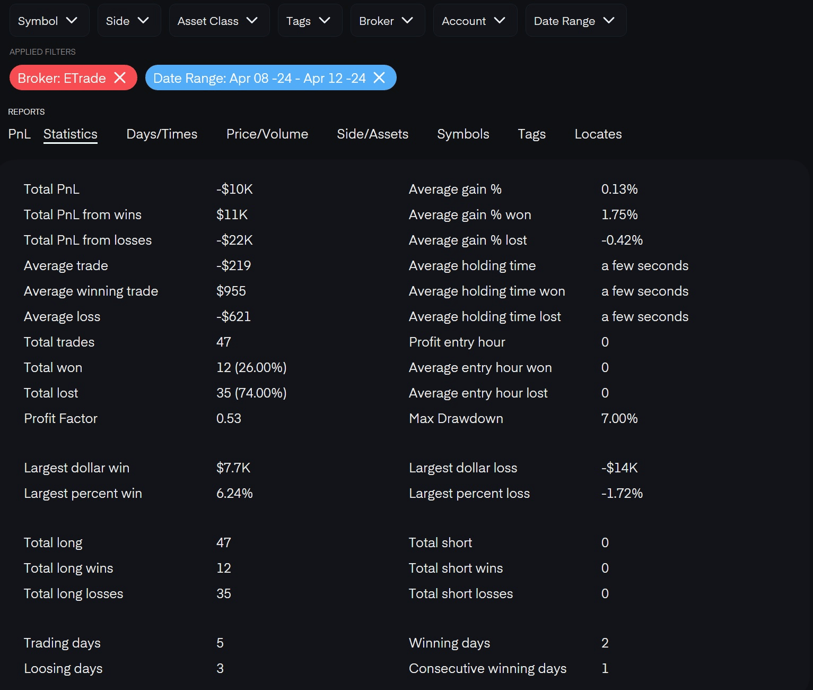
Task: Expand the Account filter dropdown
Action: [x=475, y=21]
